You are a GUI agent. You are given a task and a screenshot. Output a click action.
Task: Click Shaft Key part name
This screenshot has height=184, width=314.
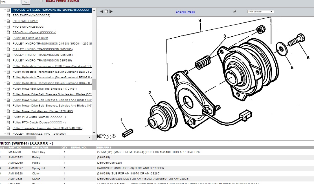[39, 152]
